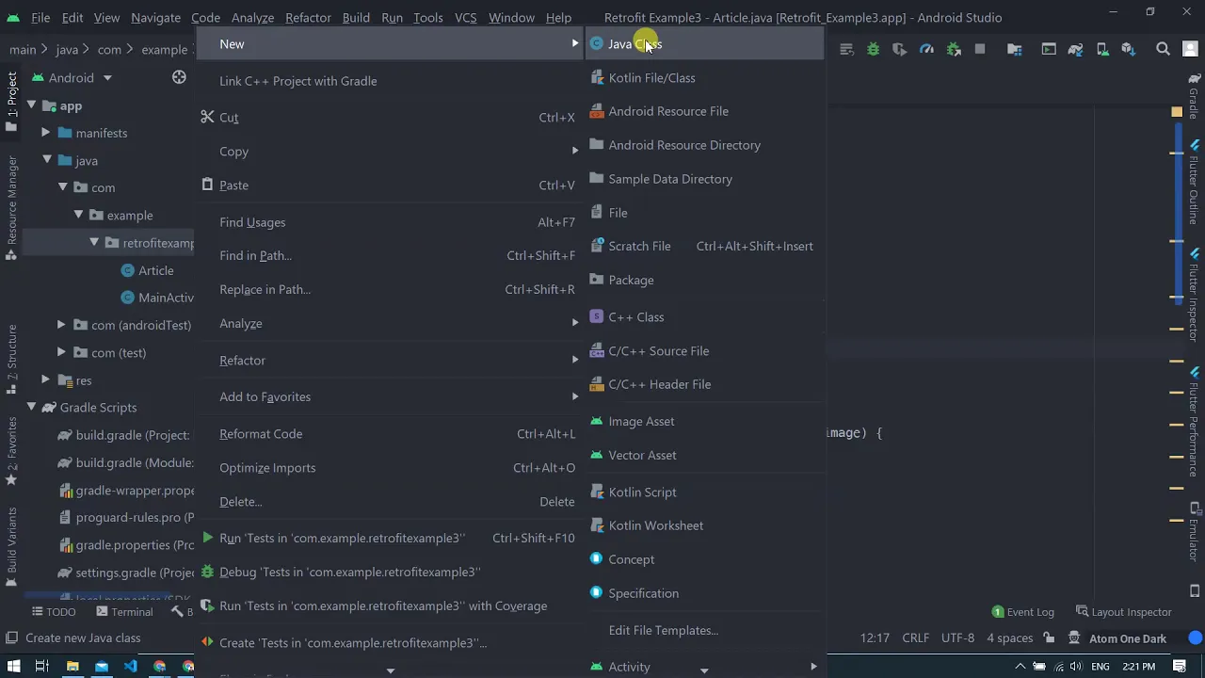Open the Layout Inspector

1124,612
